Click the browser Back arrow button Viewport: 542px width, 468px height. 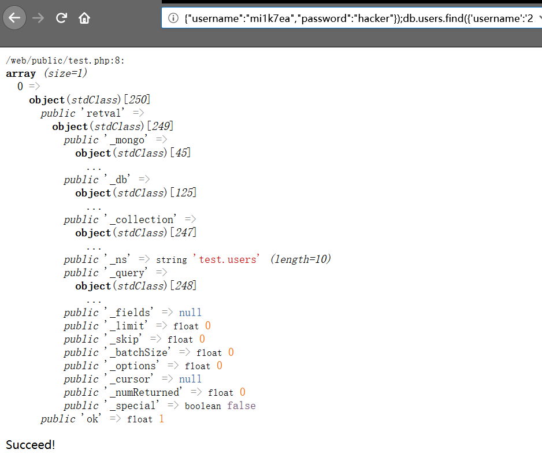(x=14, y=18)
